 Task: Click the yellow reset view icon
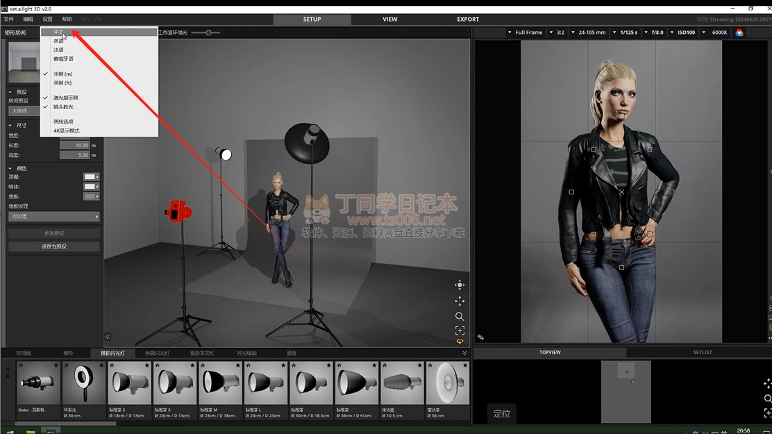(x=460, y=342)
